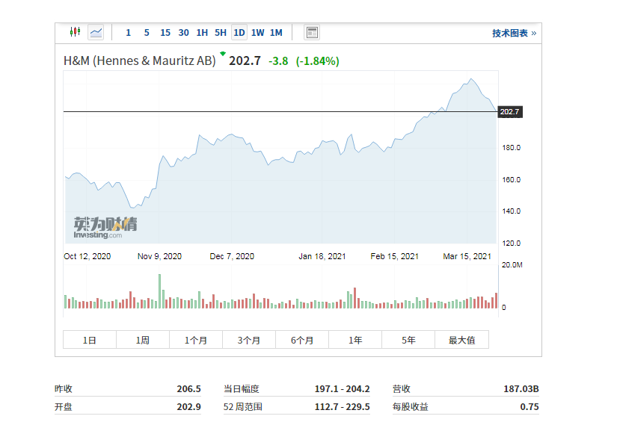Click the 昨收 value 206.5

click(x=188, y=389)
